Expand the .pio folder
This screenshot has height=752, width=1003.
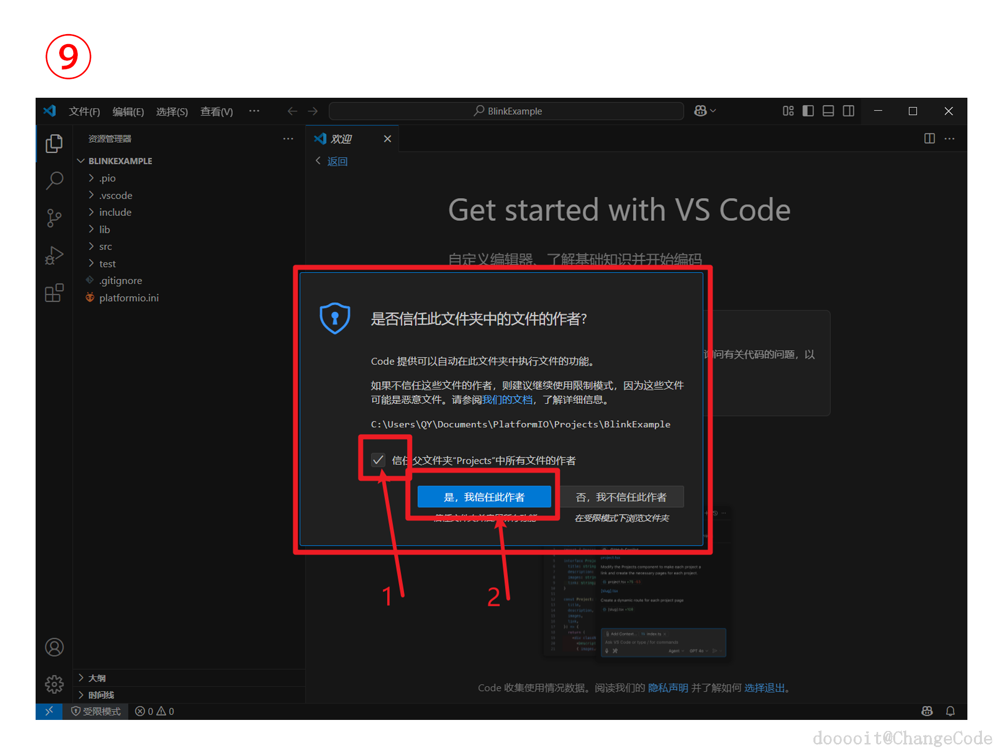pos(107,178)
